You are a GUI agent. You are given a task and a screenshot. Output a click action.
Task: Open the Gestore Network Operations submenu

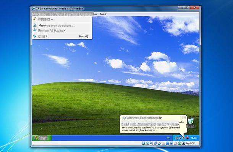coord(62,25)
